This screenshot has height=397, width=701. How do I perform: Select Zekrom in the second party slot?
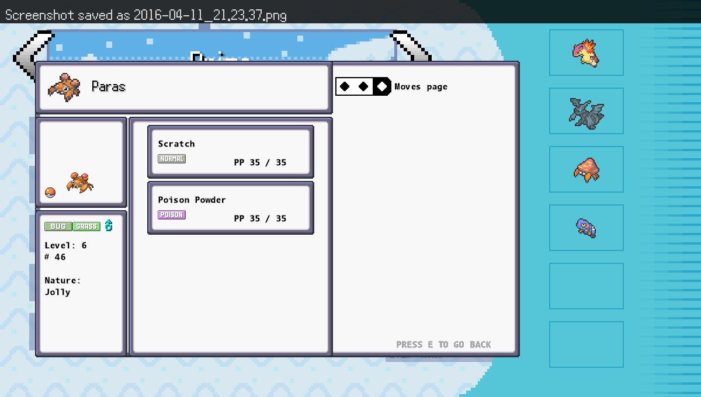pos(586,112)
